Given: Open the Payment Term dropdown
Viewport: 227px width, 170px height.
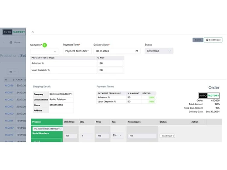Looking at the screenshot, I should 77,51.
